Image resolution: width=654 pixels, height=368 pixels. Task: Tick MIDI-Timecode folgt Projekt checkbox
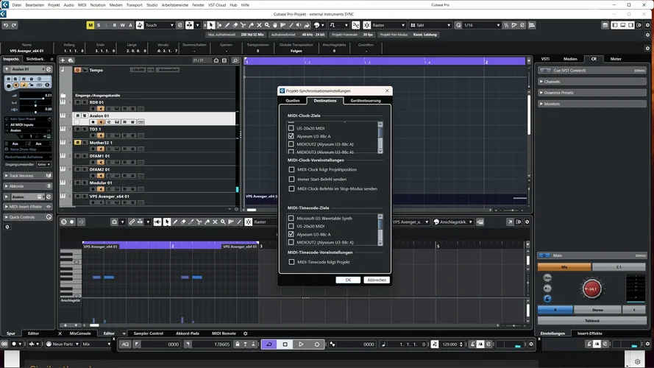(x=292, y=261)
